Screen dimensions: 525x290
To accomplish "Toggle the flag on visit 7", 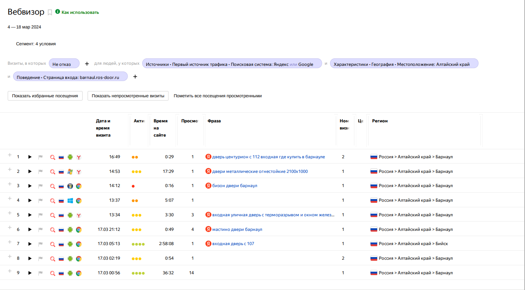I will 40,244.
